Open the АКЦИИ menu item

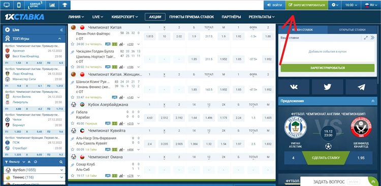[x=155, y=17]
